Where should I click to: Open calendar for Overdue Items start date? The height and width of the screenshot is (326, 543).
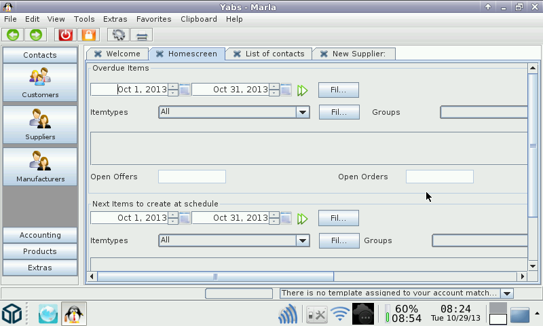185,90
